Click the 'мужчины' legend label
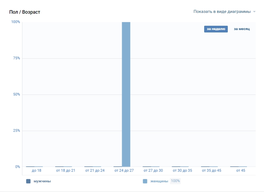 (42, 181)
